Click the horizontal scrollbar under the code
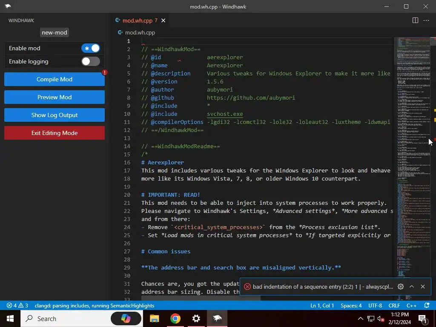The height and width of the screenshot is (327, 436). coord(201,298)
